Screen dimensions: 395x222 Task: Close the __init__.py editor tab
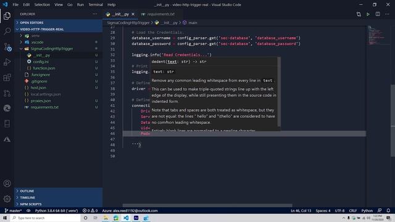(x=133, y=14)
